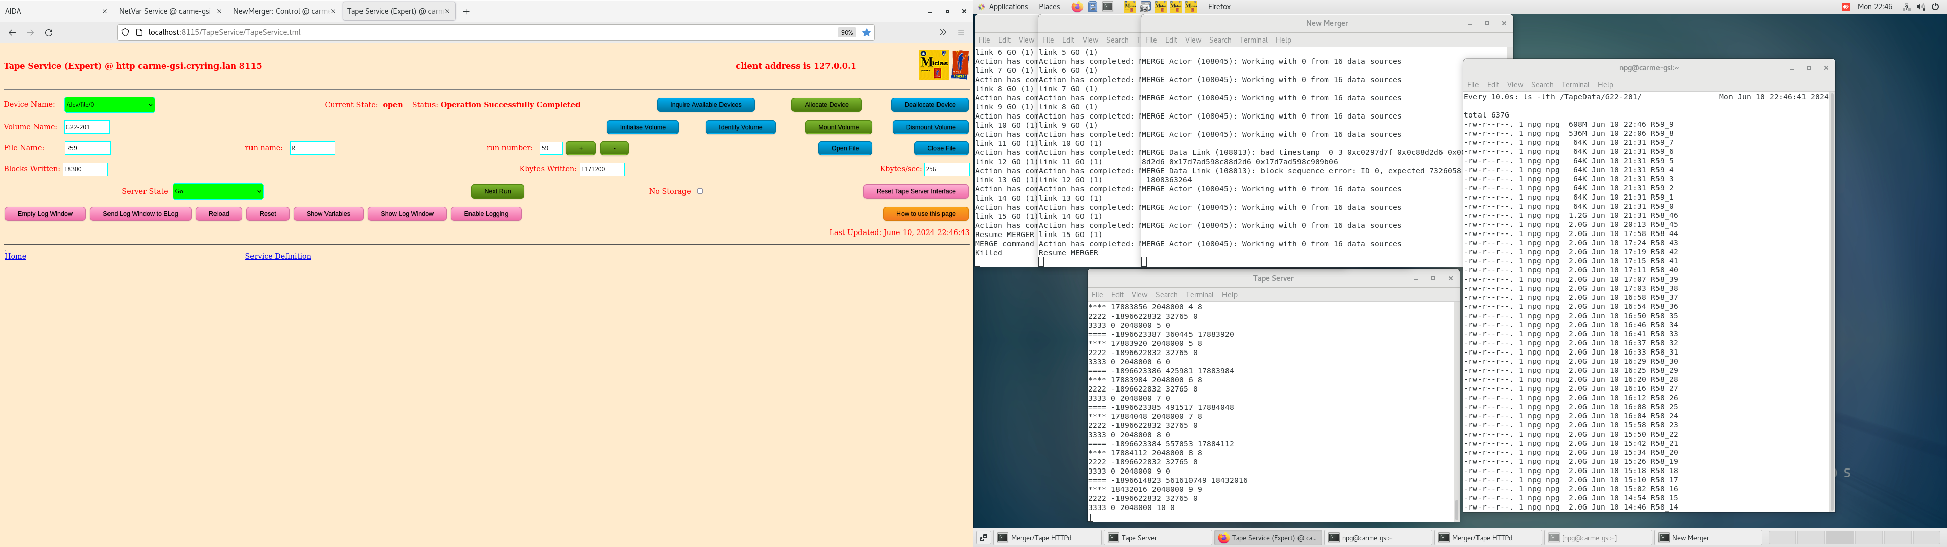Open the Service Definition link
This screenshot has height=547, width=1947.
(277, 256)
